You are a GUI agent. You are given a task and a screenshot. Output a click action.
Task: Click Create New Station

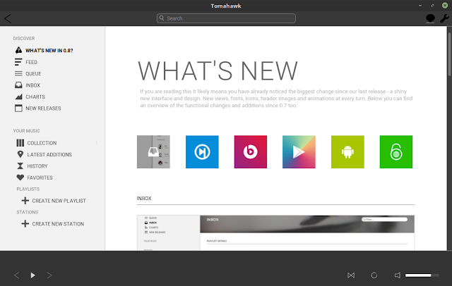pyautogui.click(x=58, y=223)
